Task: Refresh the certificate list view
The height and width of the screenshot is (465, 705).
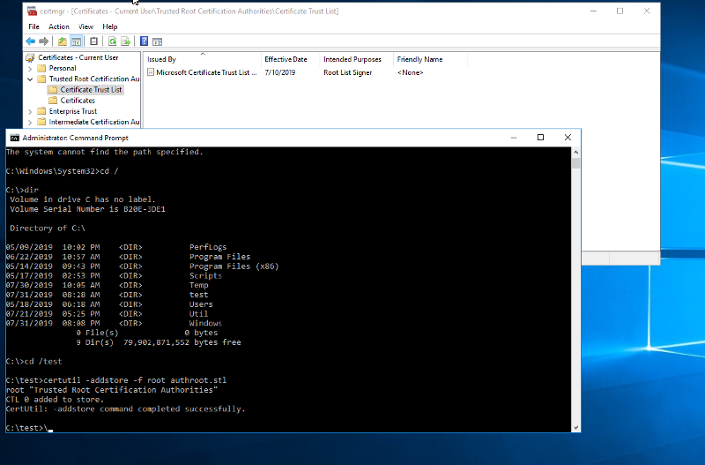Action: click(112, 41)
